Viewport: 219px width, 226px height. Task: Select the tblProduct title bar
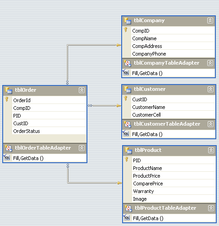[169, 151]
